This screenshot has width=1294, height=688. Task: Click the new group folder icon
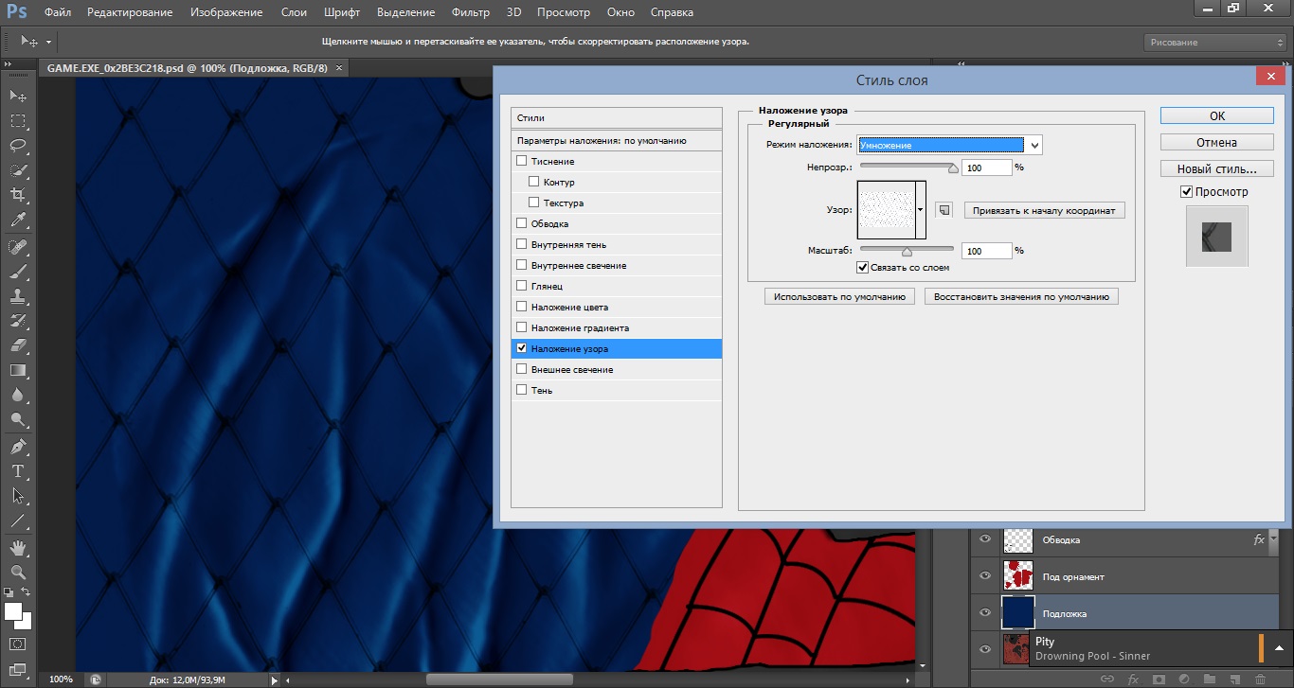[1209, 679]
